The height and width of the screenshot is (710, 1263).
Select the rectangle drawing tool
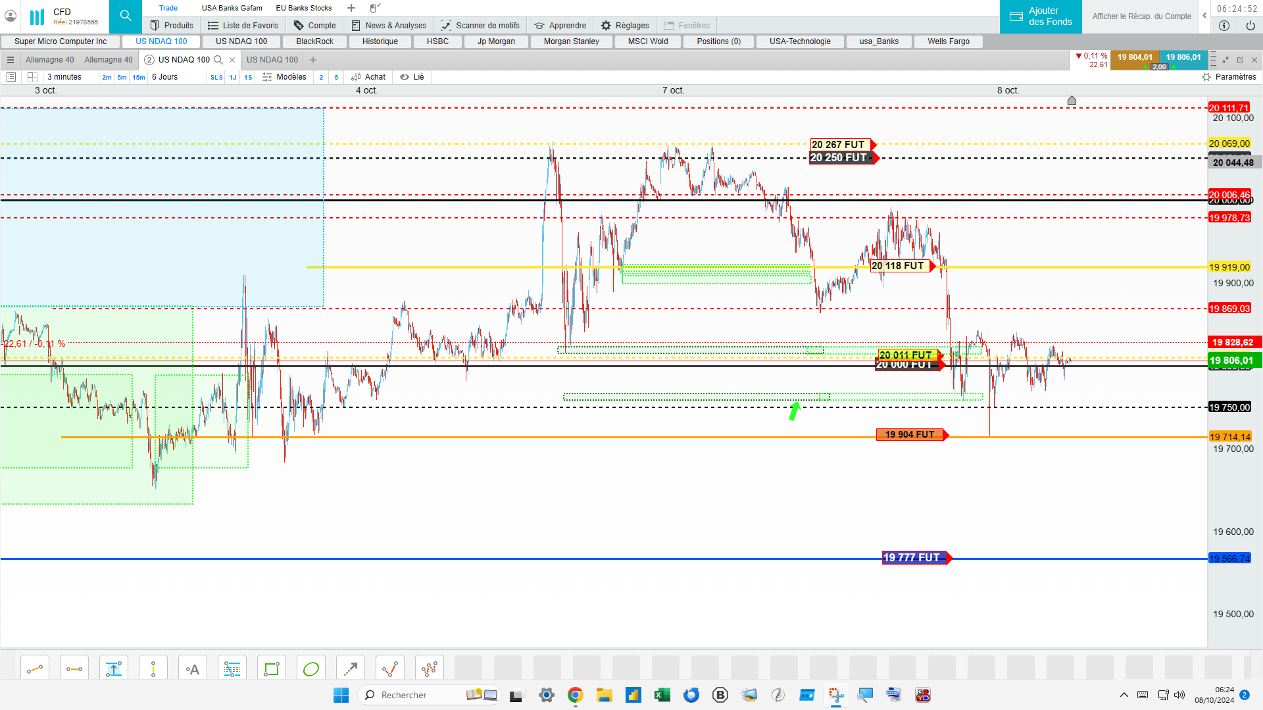click(x=272, y=669)
